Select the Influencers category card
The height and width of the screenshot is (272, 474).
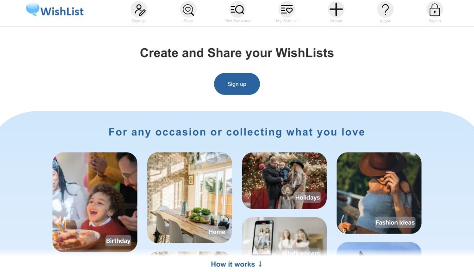284,236
